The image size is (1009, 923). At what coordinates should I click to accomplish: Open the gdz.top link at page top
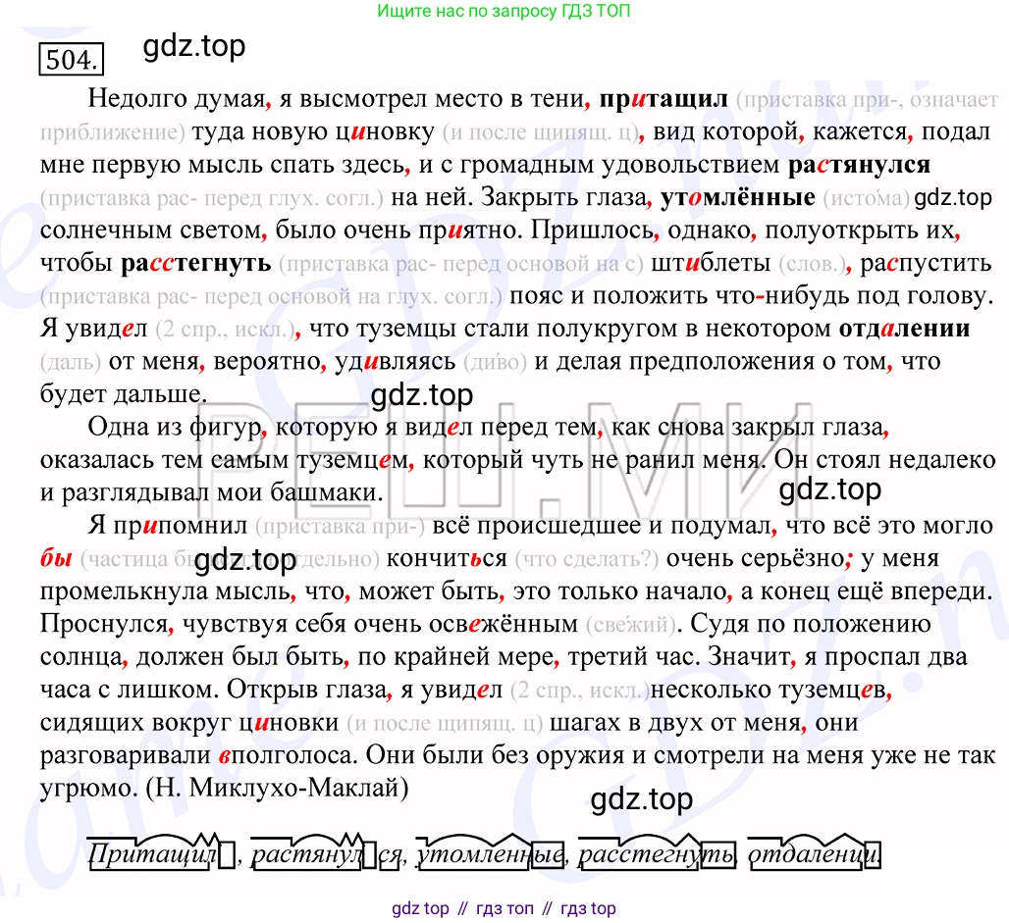(193, 46)
